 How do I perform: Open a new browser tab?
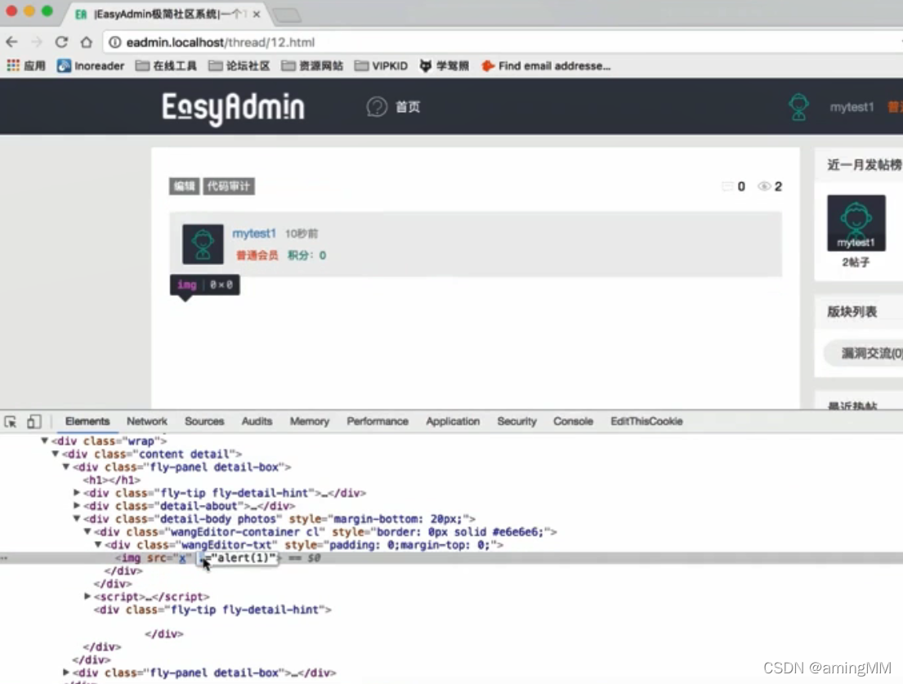[287, 15]
